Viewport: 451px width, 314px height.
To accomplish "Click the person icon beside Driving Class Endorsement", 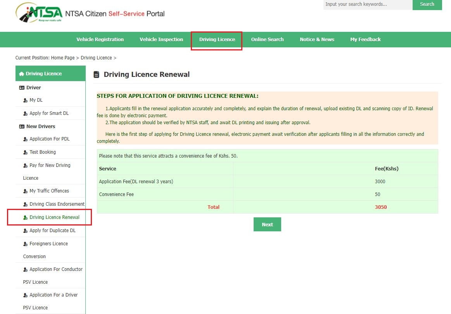I will pos(25,205).
